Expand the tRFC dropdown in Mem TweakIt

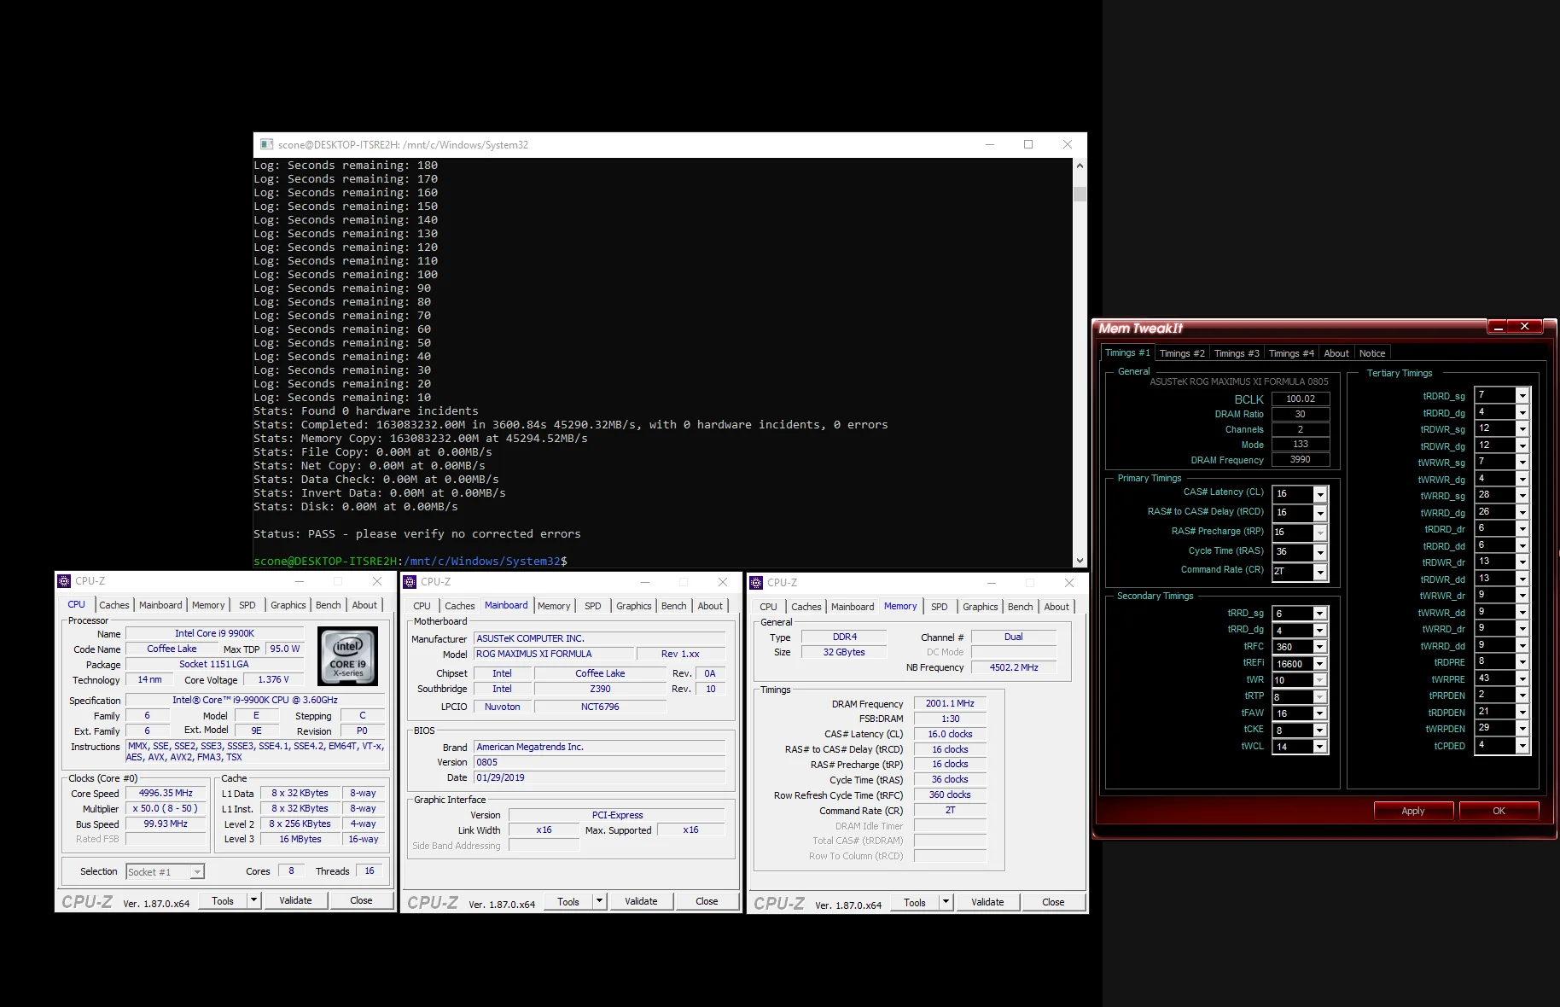pyautogui.click(x=1320, y=647)
